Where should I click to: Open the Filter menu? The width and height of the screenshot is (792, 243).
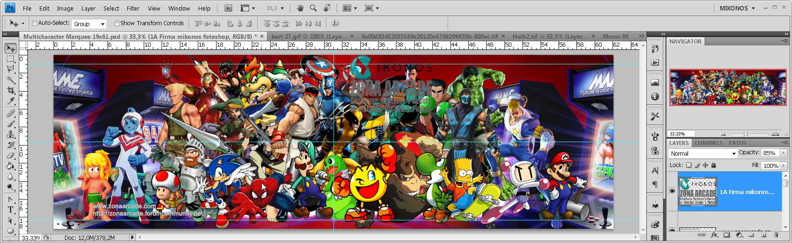click(x=133, y=8)
